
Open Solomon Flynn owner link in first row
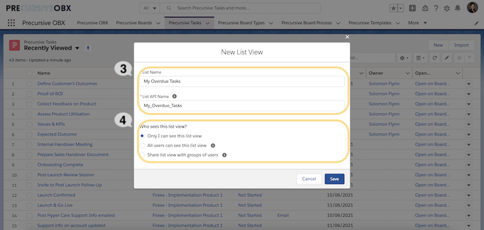384,84
